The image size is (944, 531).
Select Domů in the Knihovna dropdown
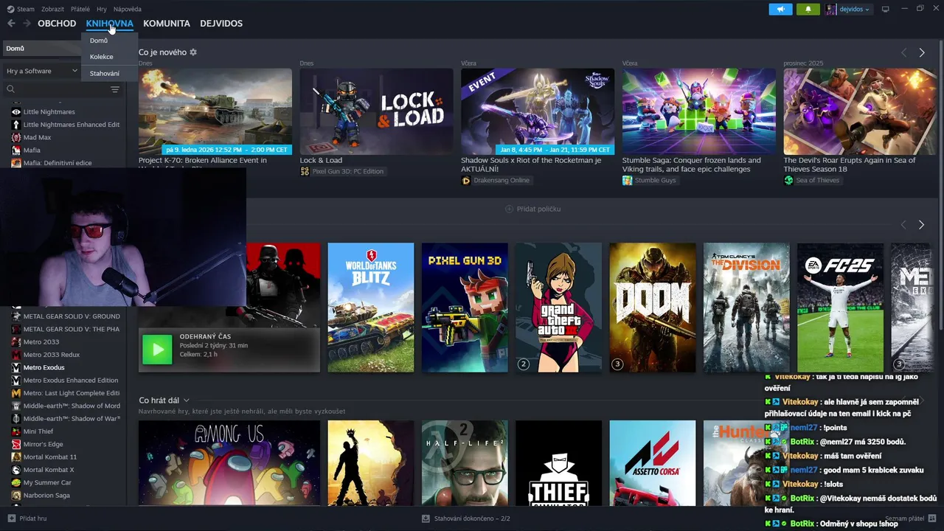click(99, 41)
